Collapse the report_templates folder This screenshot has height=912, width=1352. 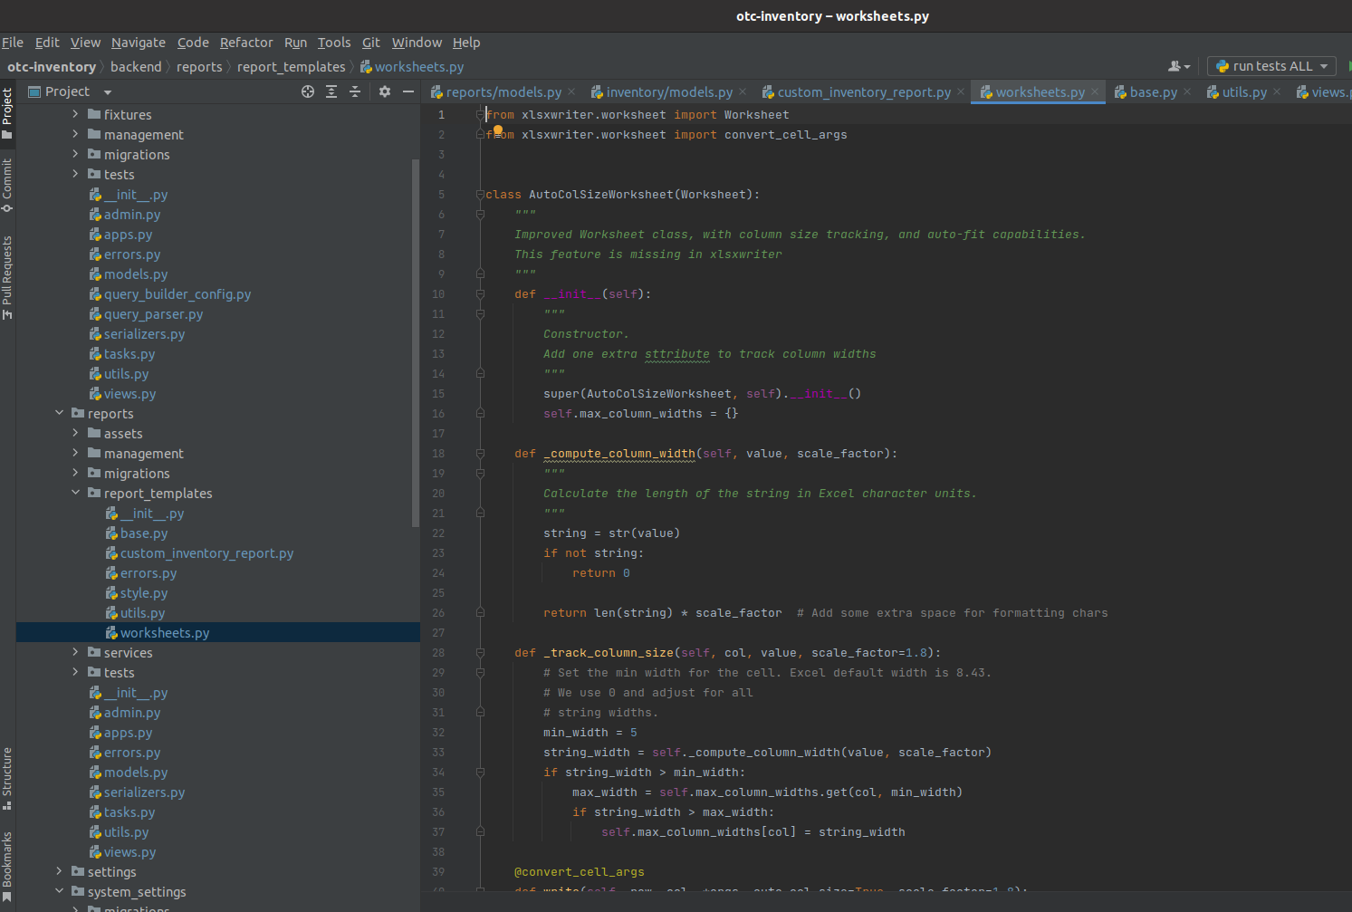tap(76, 493)
